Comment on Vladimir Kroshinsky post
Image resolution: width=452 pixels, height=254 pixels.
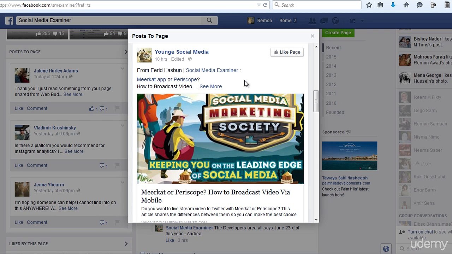point(37,165)
